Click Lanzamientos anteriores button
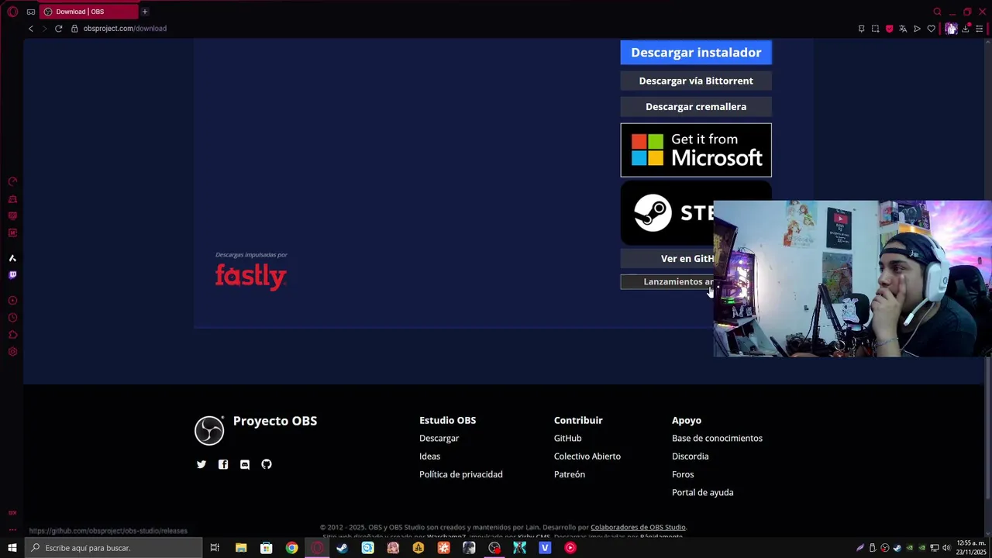 (667, 282)
